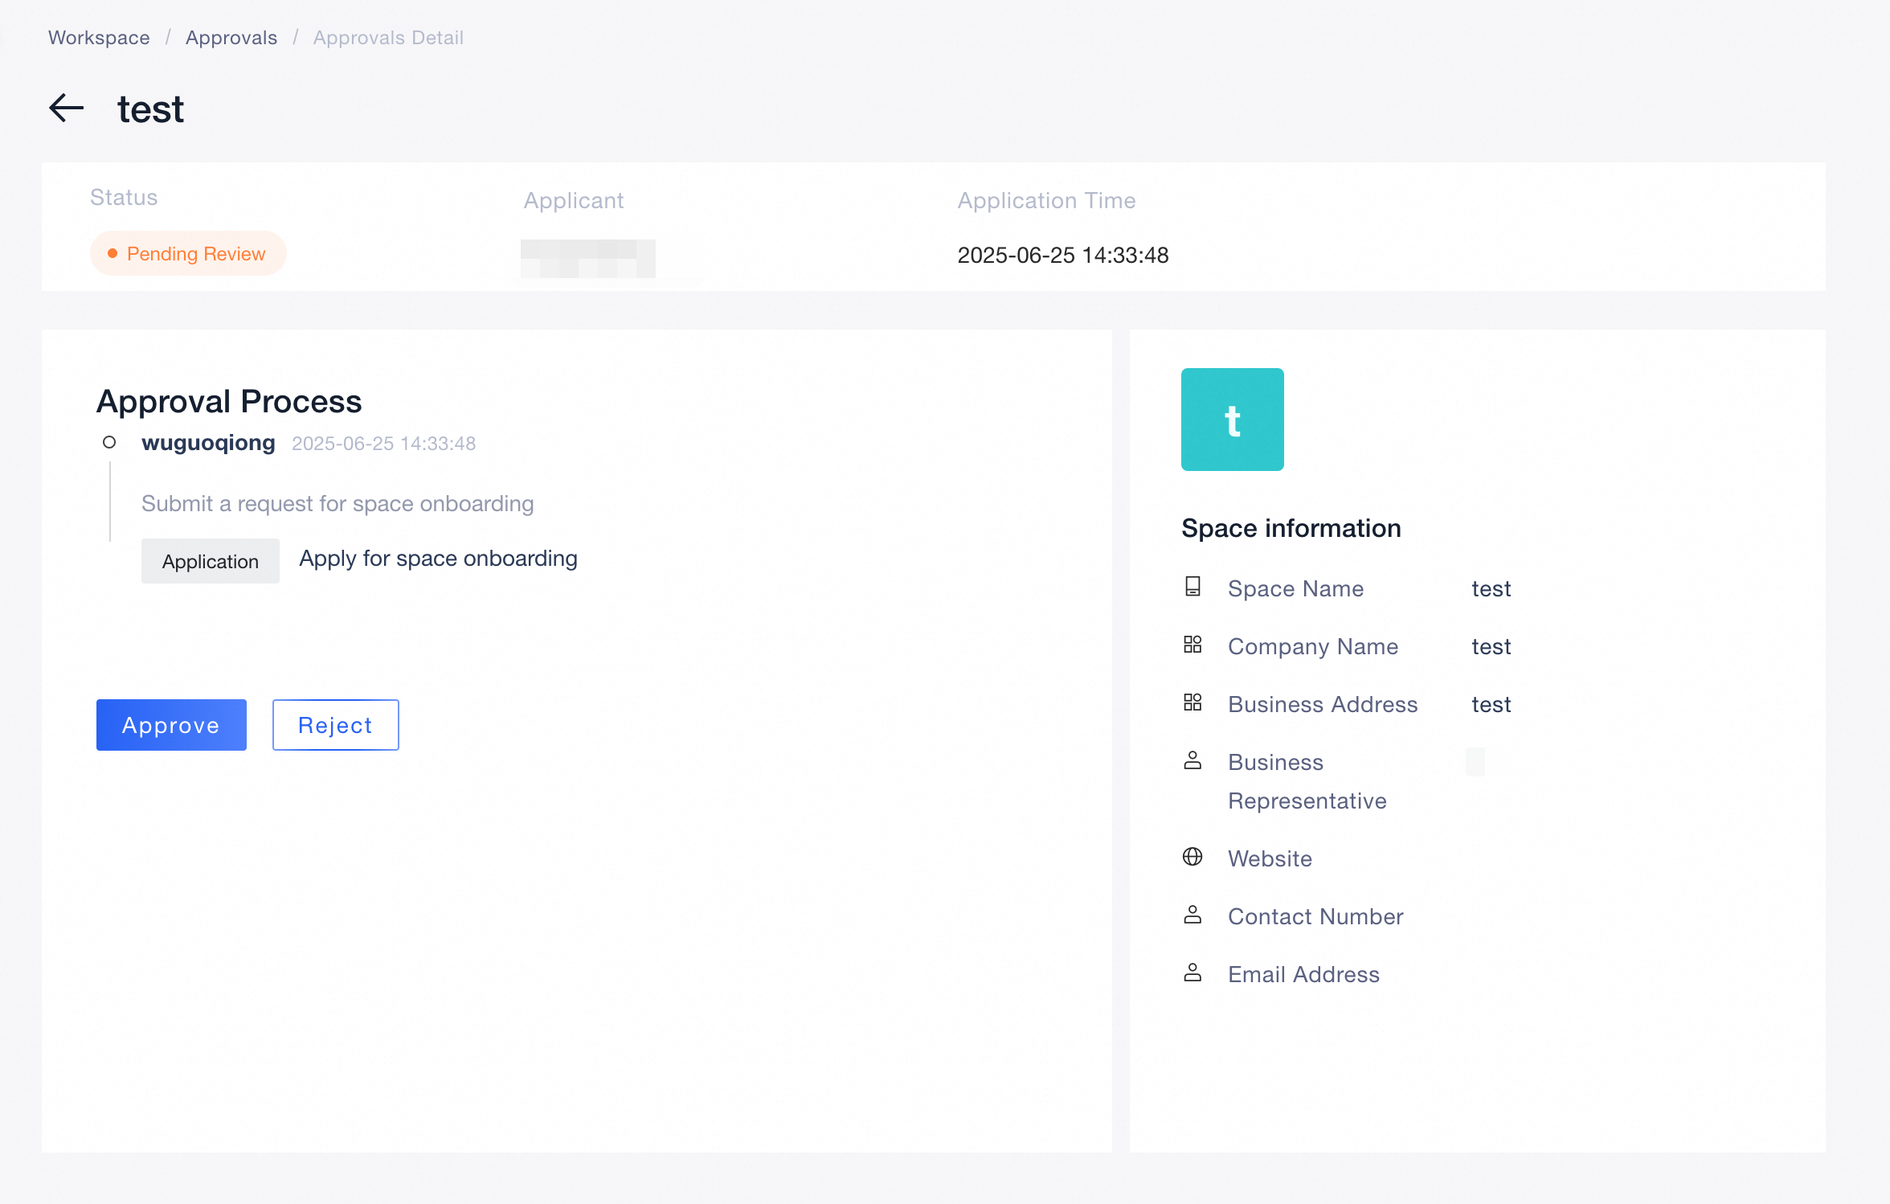The width and height of the screenshot is (1890, 1204).
Task: Click the Pending Review status badge
Action: (x=188, y=254)
